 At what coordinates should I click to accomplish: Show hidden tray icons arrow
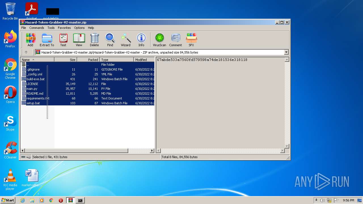pyautogui.click(x=316, y=200)
